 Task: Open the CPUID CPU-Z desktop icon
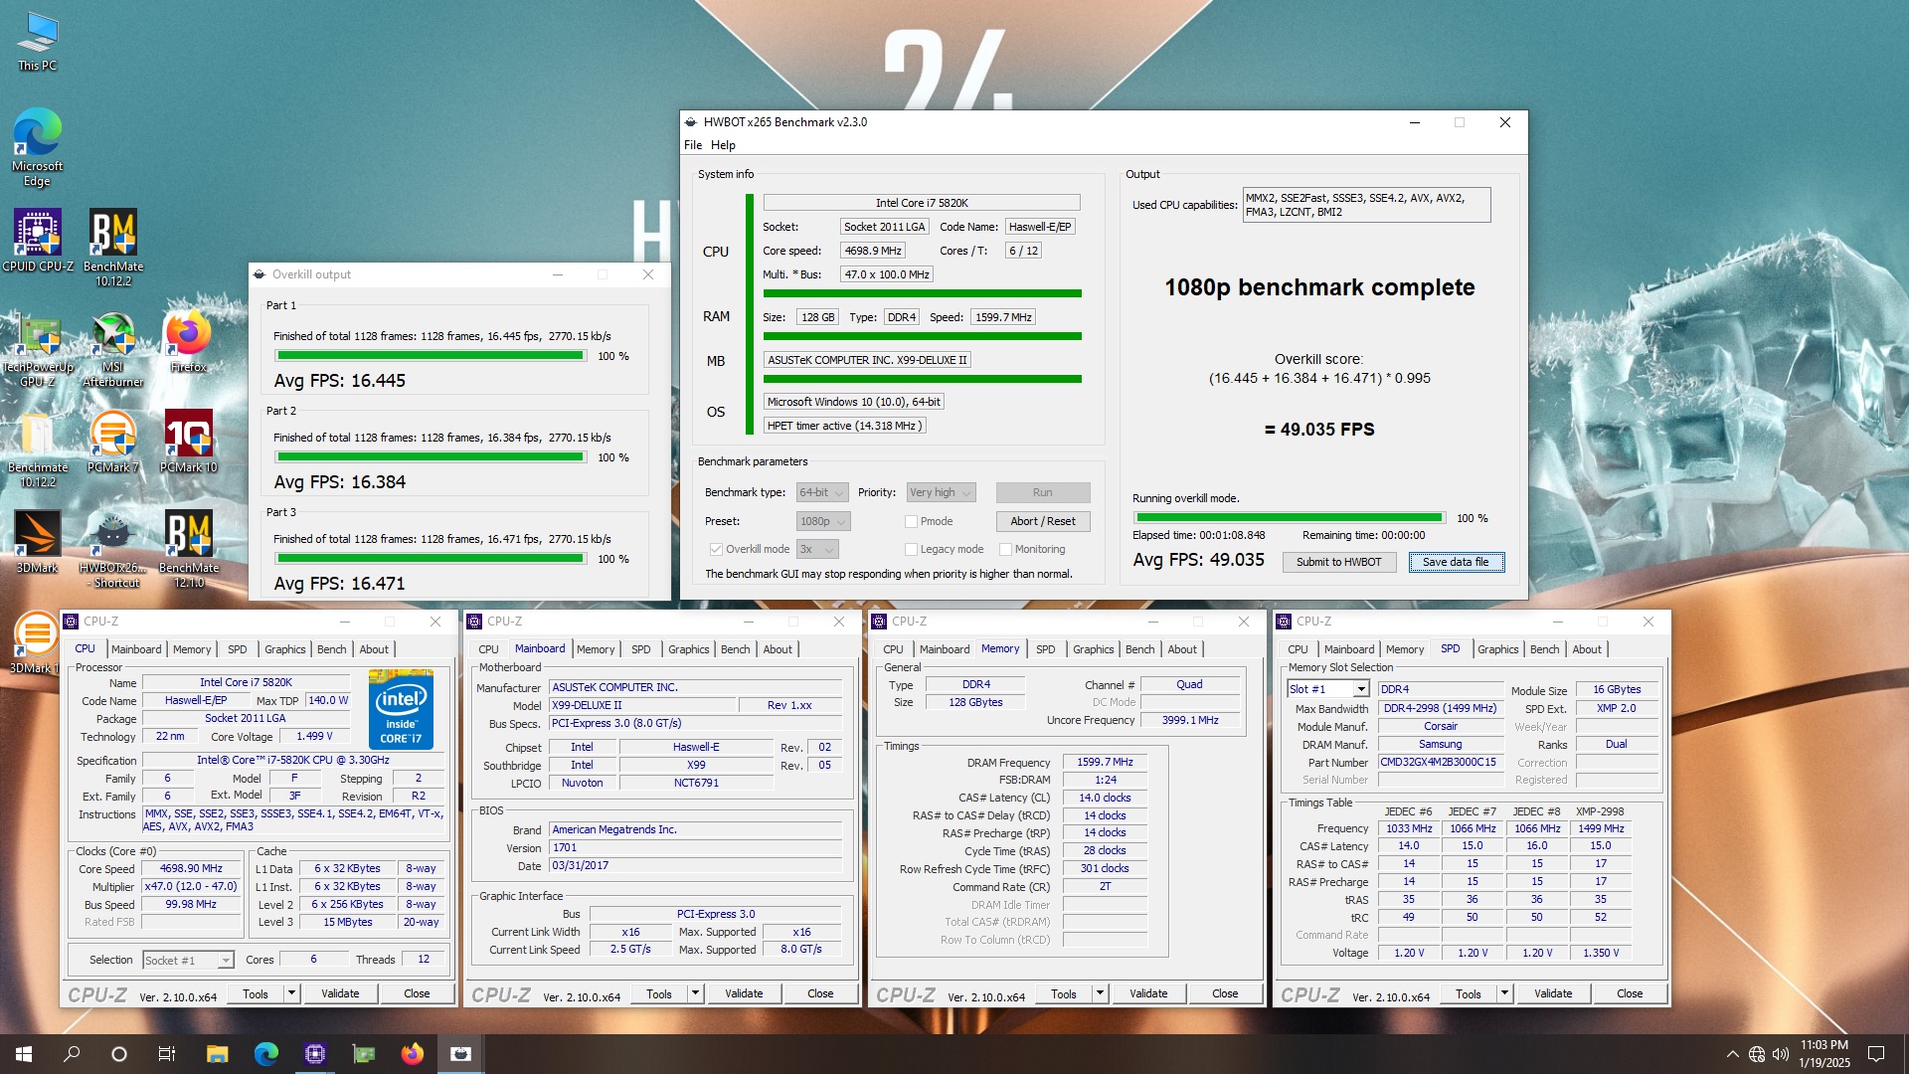click(38, 240)
